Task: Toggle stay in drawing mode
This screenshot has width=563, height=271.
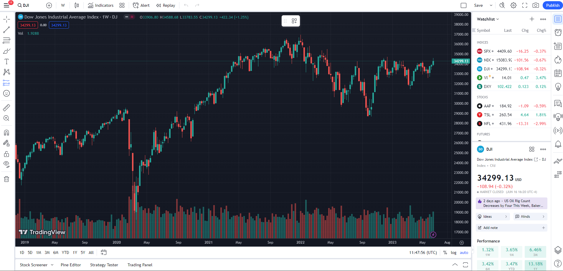Action: (x=6, y=143)
